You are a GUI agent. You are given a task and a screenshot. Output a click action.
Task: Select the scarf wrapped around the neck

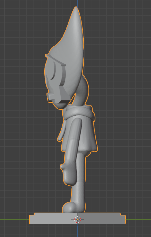coord(79,112)
